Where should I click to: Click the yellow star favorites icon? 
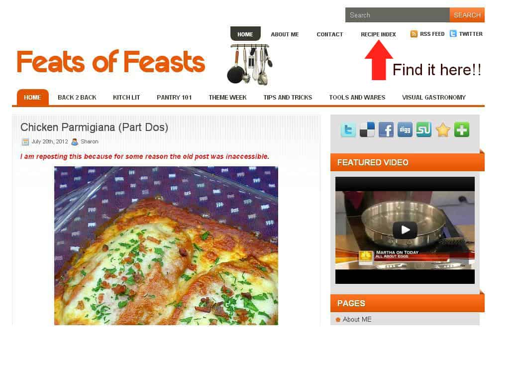(443, 130)
